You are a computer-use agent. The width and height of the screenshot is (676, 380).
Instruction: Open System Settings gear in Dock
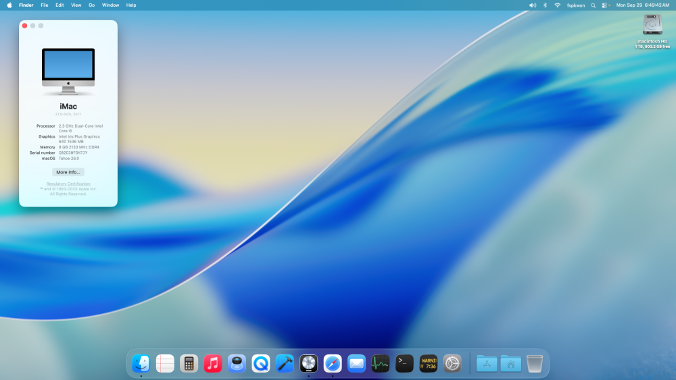pos(452,363)
